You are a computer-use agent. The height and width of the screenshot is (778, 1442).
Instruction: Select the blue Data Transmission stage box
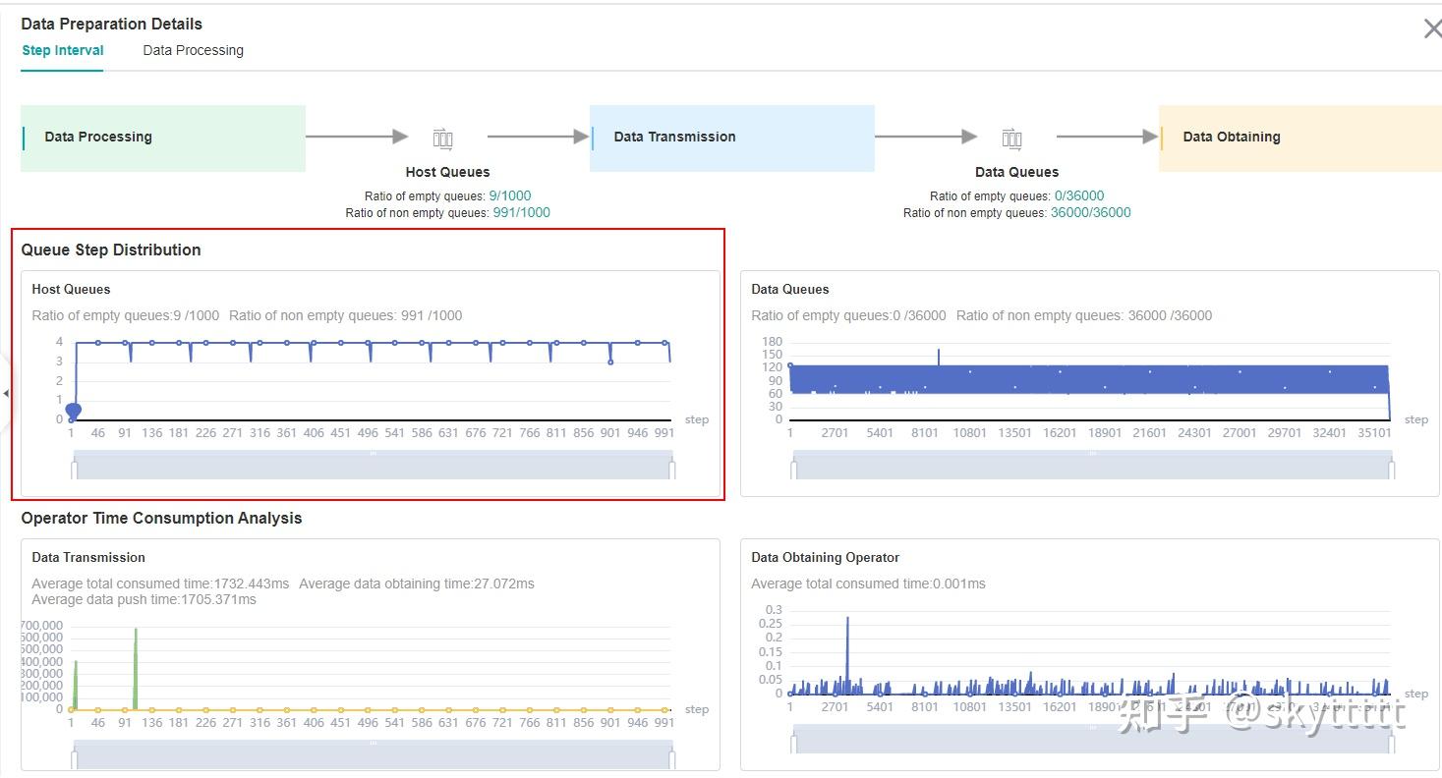pyautogui.click(x=731, y=138)
